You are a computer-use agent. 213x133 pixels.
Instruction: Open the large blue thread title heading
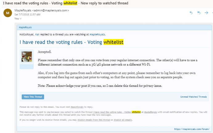click(72, 42)
